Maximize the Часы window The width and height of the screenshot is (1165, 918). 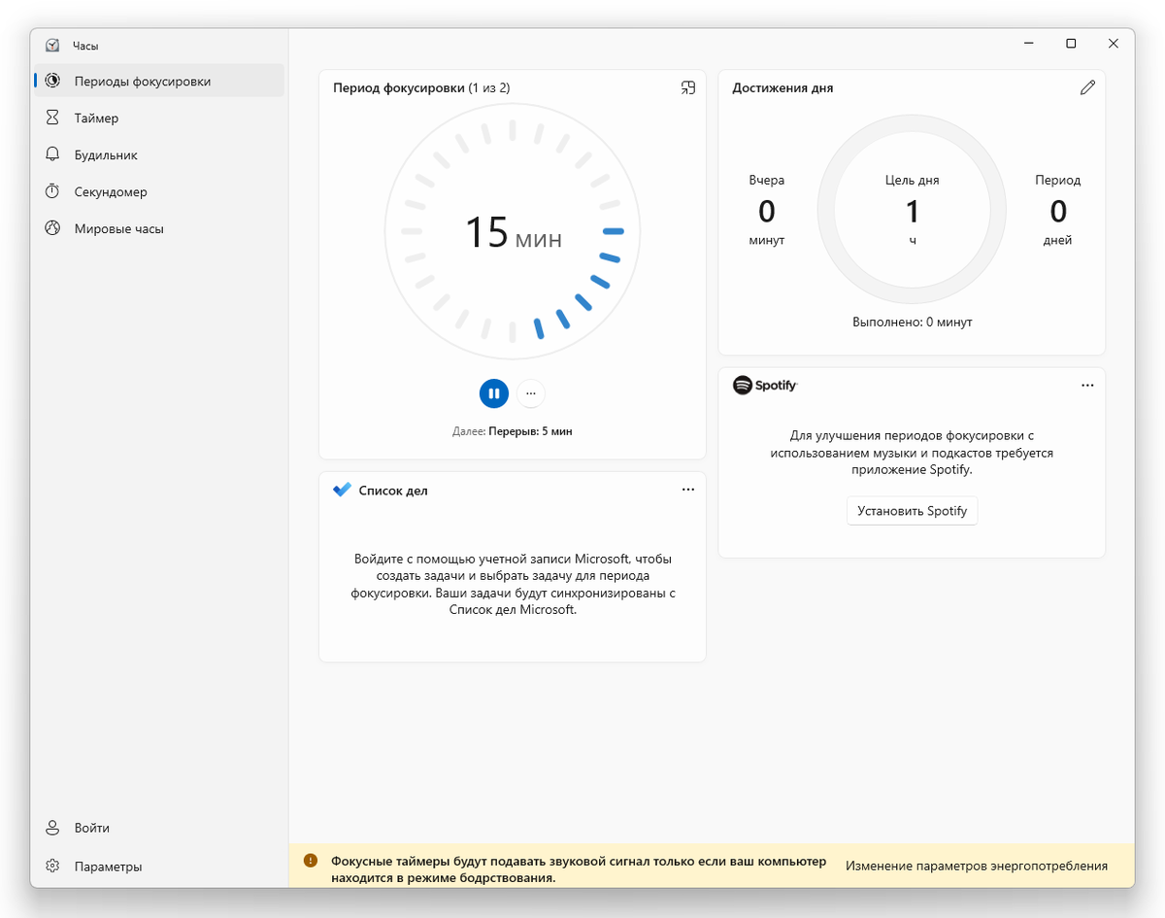1071,44
